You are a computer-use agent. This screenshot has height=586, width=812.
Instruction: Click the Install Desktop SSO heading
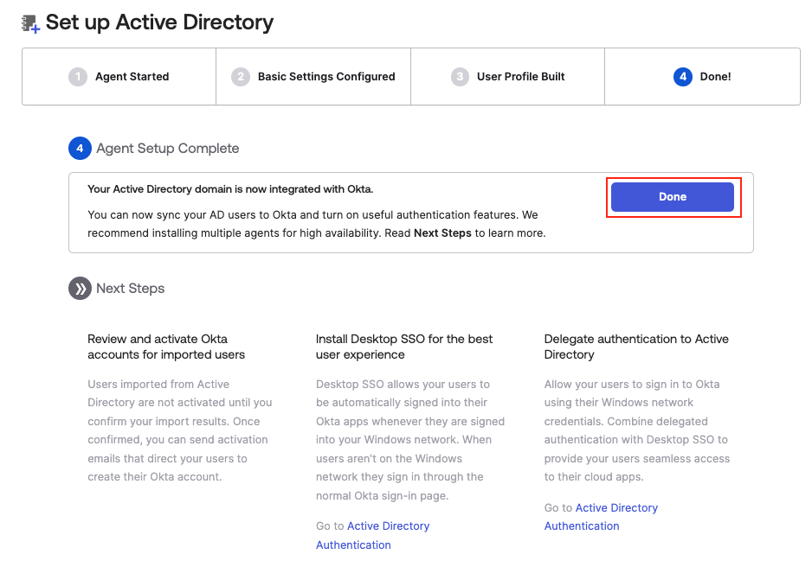[x=403, y=347]
